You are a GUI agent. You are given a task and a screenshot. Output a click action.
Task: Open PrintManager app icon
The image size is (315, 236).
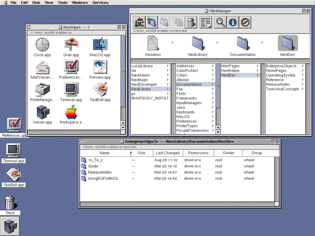tap(42, 90)
